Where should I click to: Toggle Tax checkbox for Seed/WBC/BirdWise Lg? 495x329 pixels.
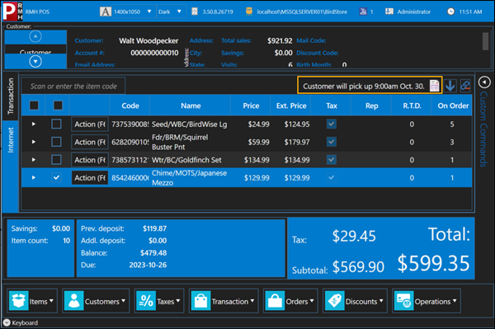(331, 124)
